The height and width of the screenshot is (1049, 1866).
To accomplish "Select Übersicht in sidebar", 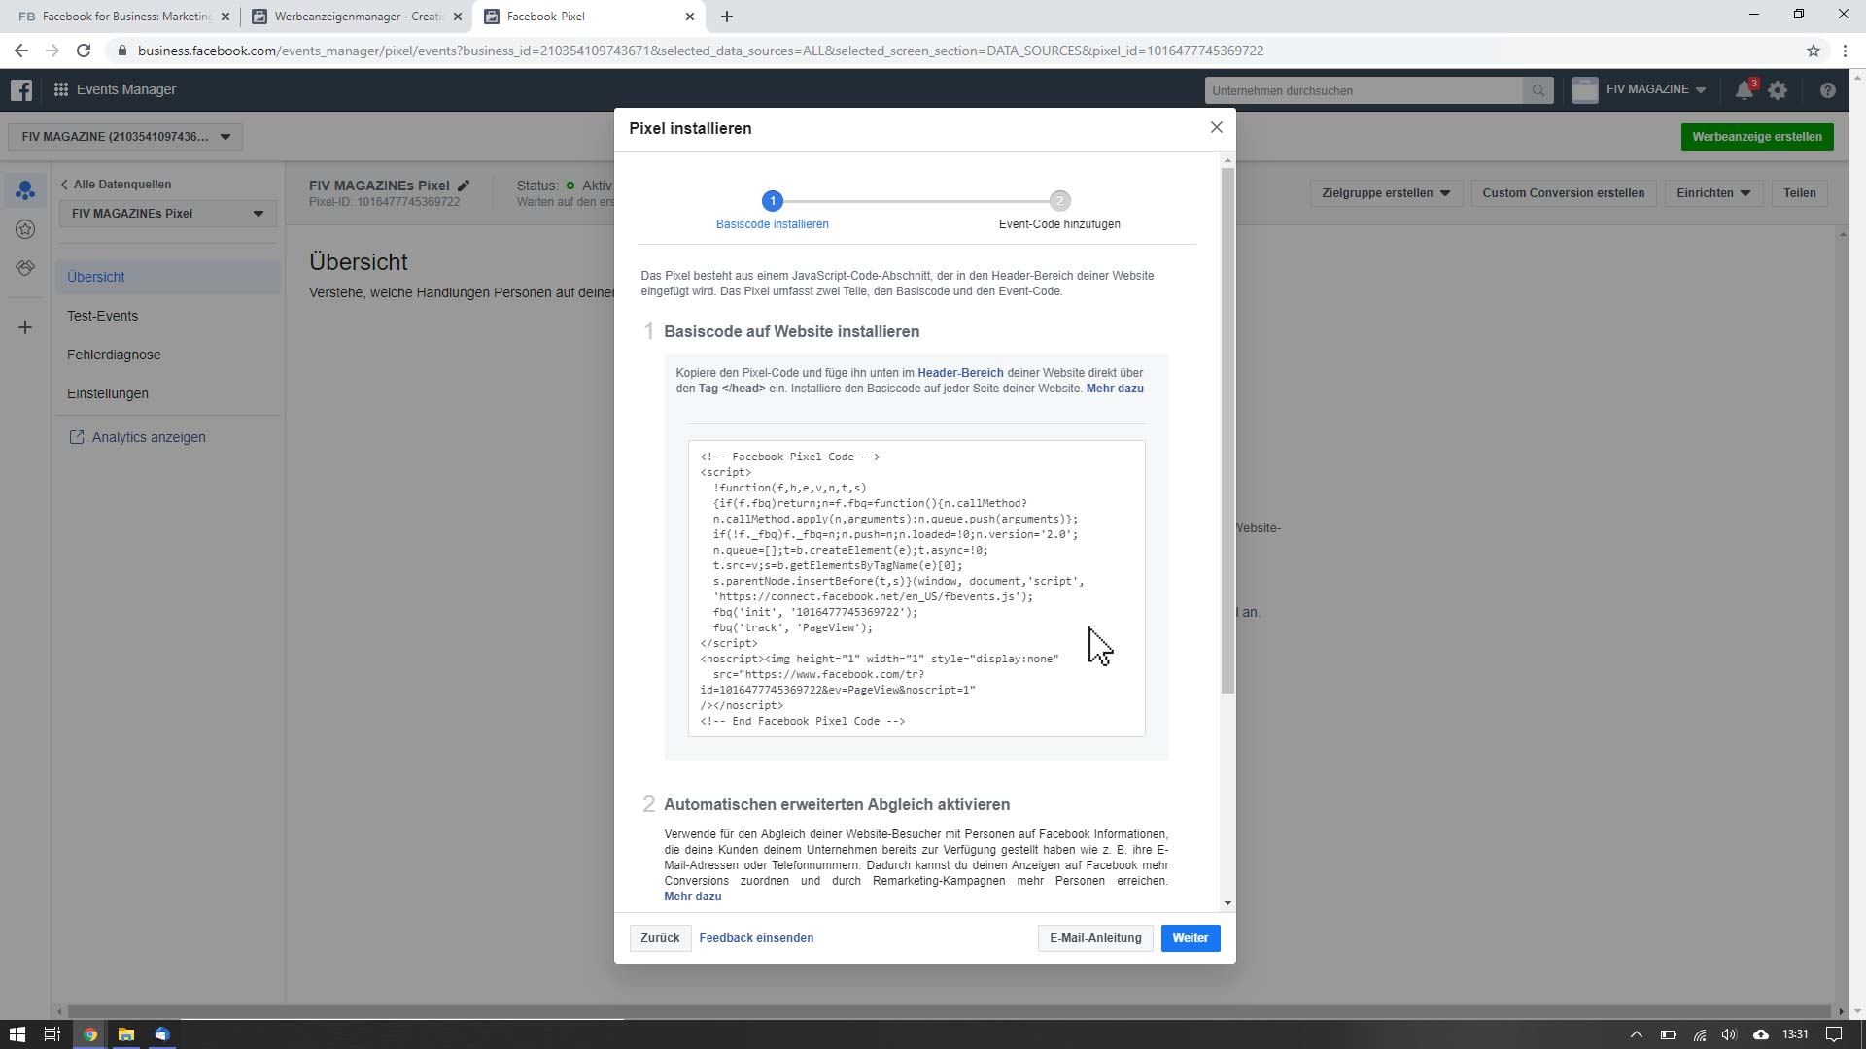I will [167, 277].
